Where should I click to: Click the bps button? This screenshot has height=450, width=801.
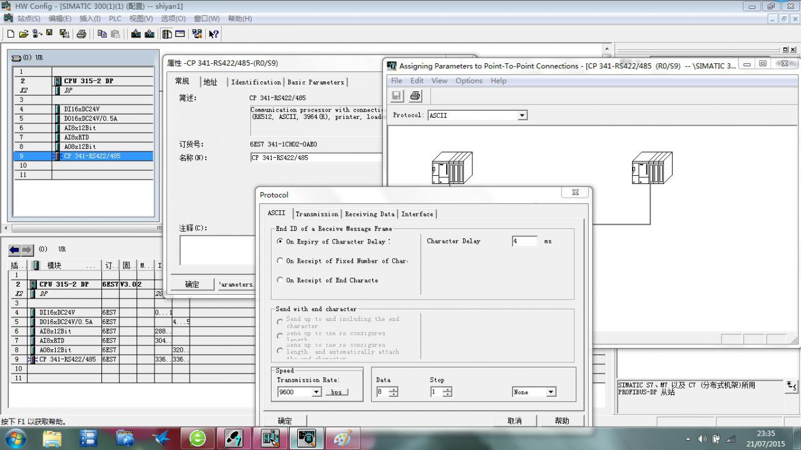[x=337, y=392]
